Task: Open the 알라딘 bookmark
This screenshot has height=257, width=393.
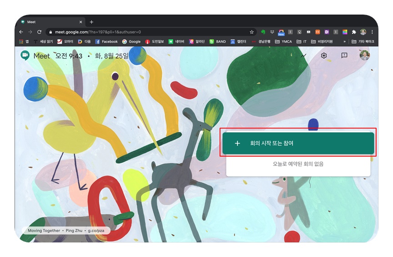Action: (x=197, y=41)
